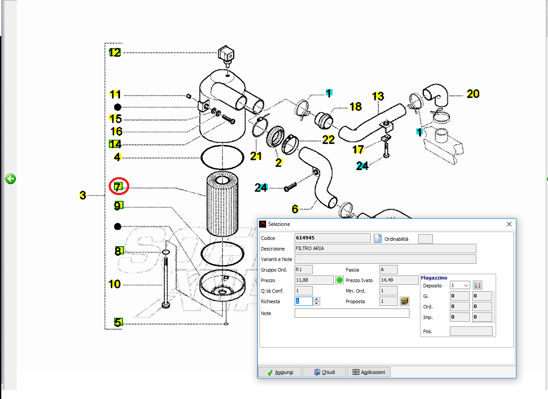Select circled part number 7 in diagram
This screenshot has height=399, width=548.
tap(118, 187)
